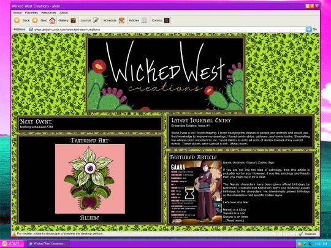Click the Wicked West Creations banner image

(x=165, y=74)
